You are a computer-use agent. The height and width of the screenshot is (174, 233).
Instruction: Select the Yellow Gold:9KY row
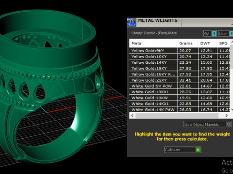pos(180,51)
